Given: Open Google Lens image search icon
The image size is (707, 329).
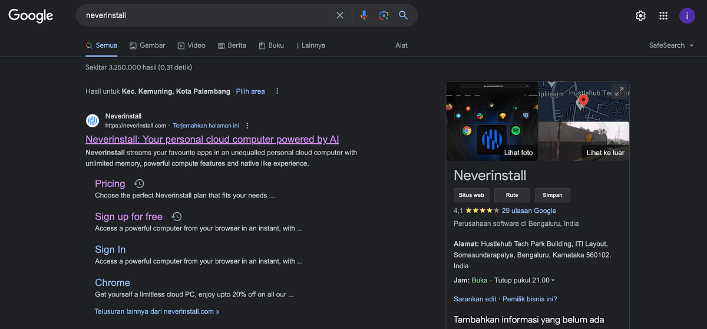Looking at the screenshot, I should tap(384, 15).
